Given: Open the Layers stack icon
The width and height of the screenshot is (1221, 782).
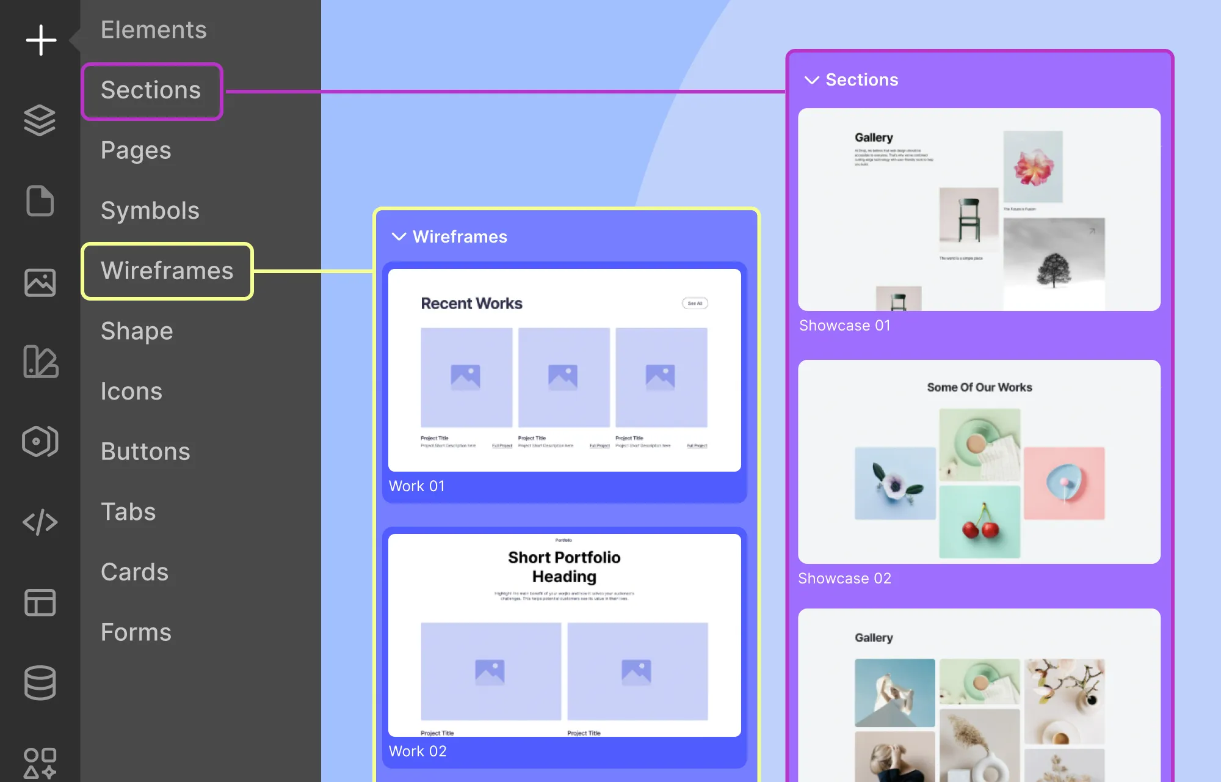Looking at the screenshot, I should point(40,120).
